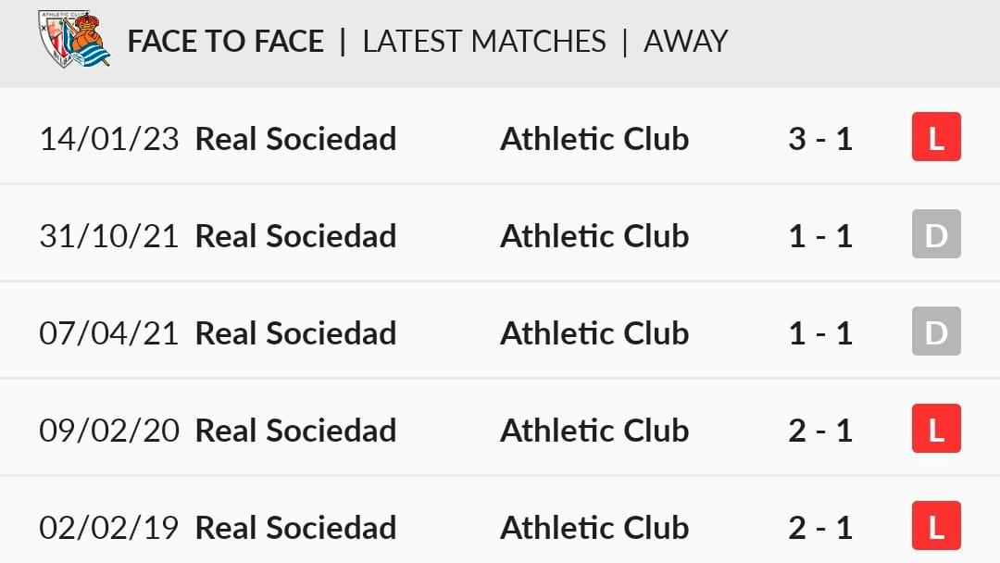The height and width of the screenshot is (563, 1000).
Task: Open Athletic Club in the 14/01/23 match
Action: coord(594,139)
